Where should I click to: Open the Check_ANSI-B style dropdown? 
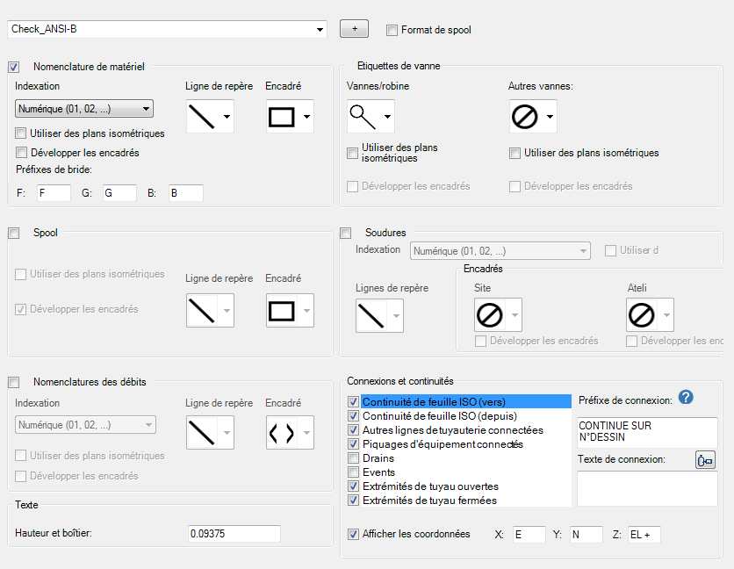click(x=320, y=29)
